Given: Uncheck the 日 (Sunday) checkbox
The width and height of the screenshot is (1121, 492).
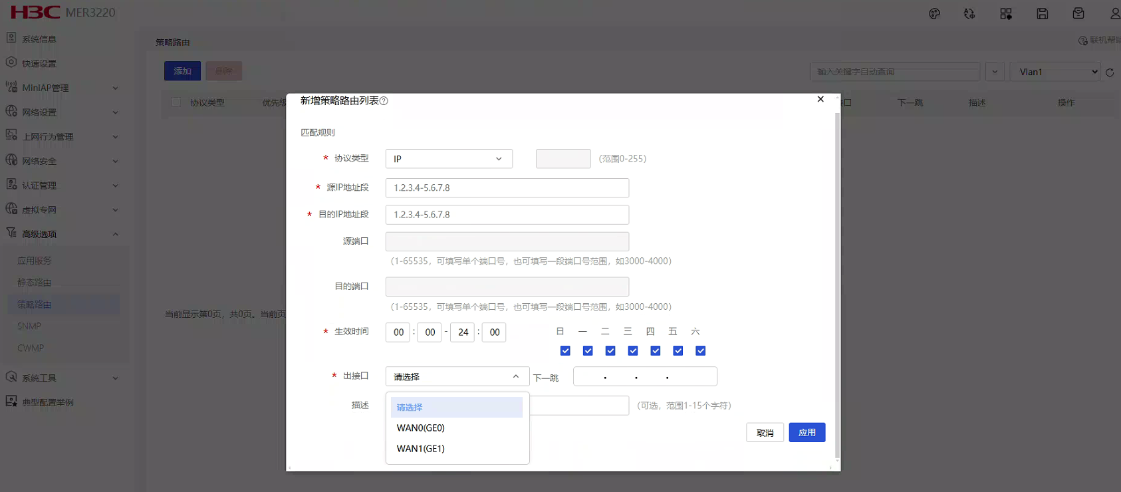Looking at the screenshot, I should 565,351.
